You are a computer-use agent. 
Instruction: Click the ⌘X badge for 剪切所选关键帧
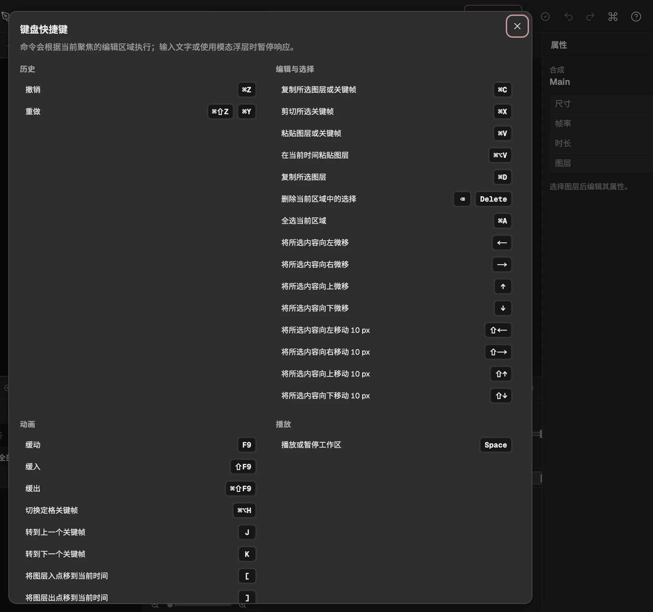coord(502,112)
